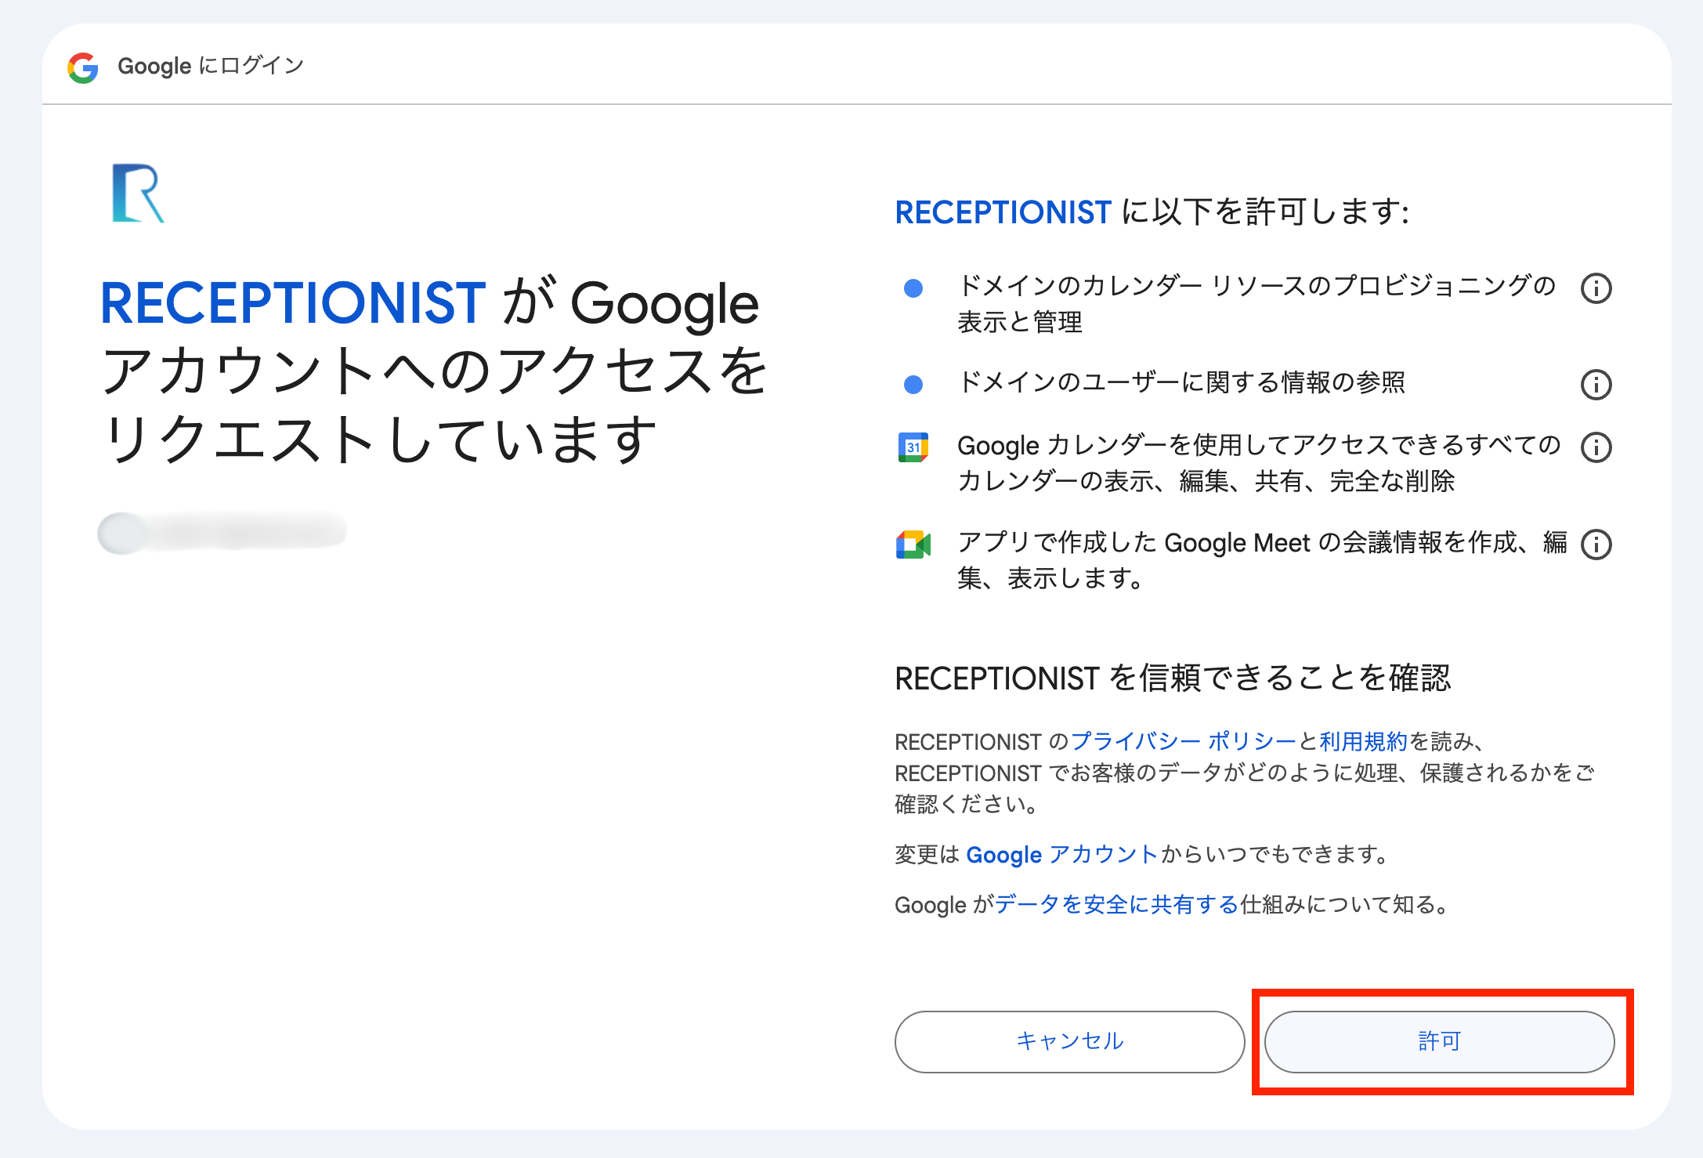Click RECEPTIONIST name in main title
This screenshot has height=1158, width=1703.
(x=293, y=303)
